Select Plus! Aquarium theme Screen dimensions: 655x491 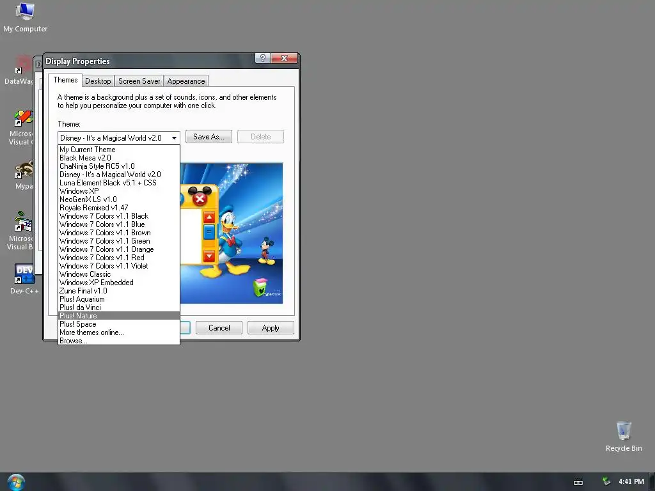coord(118,299)
